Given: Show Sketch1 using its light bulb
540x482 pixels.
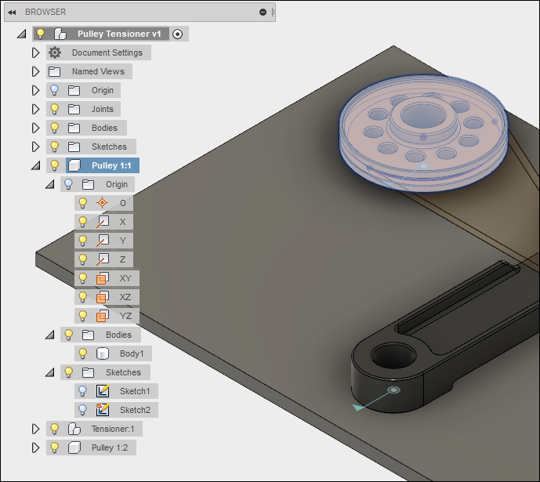Looking at the screenshot, I should (x=82, y=391).
